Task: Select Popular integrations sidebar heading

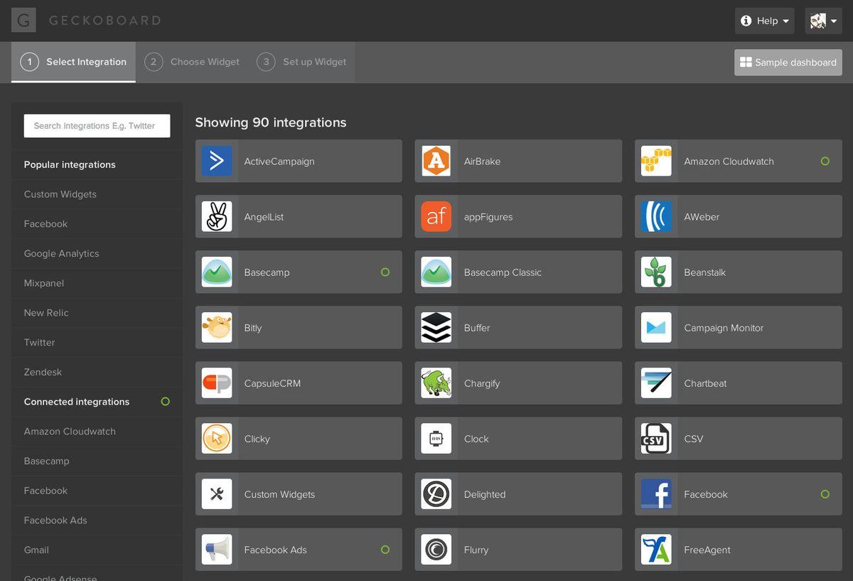Action: 70,164
